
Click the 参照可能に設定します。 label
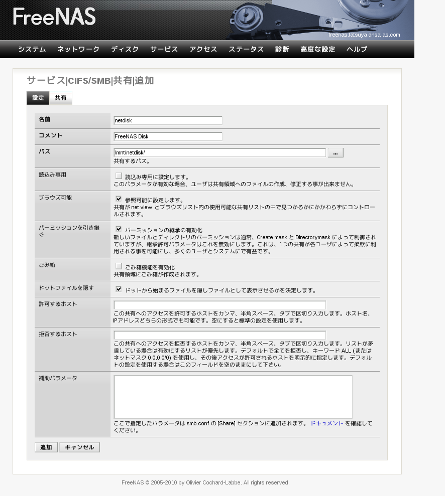point(154,200)
